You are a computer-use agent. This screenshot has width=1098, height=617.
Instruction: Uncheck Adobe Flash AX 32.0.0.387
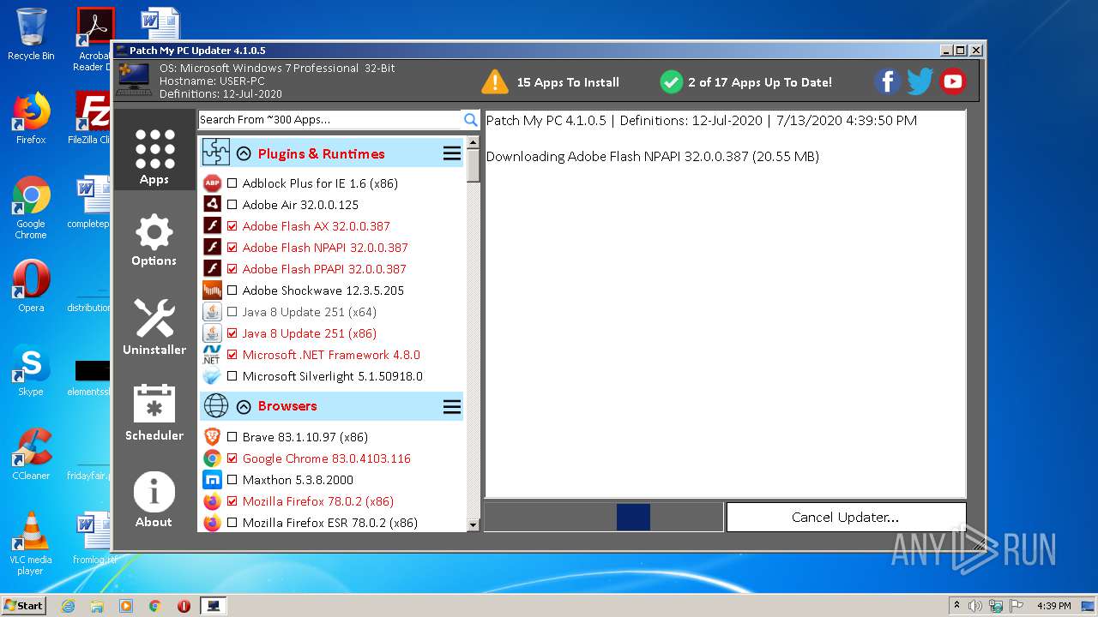(x=232, y=226)
